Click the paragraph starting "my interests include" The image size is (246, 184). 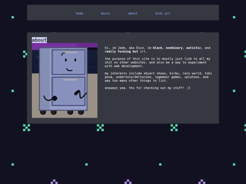pyautogui.click(x=158, y=77)
